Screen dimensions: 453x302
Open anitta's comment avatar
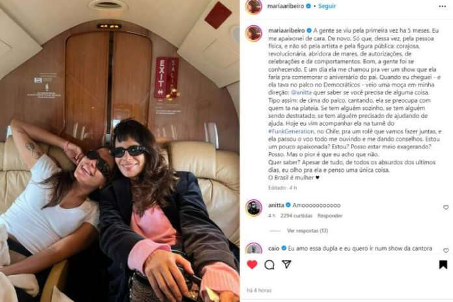[254, 208]
